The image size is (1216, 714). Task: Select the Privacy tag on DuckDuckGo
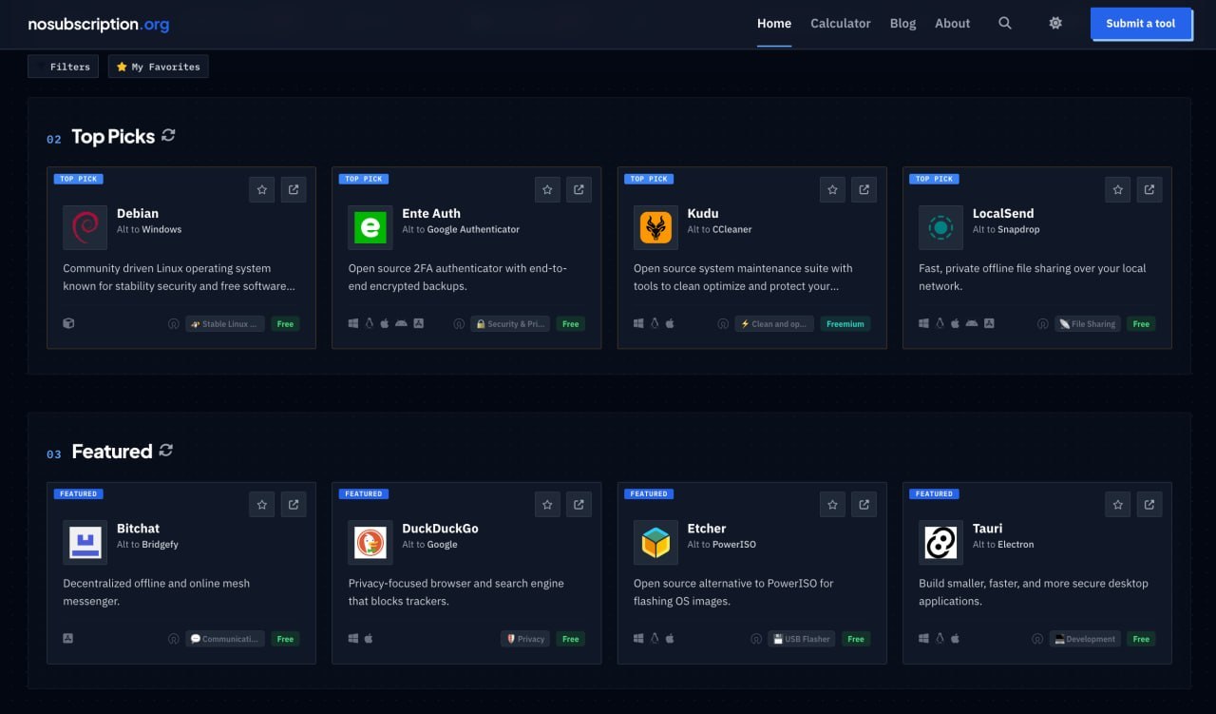[525, 639]
